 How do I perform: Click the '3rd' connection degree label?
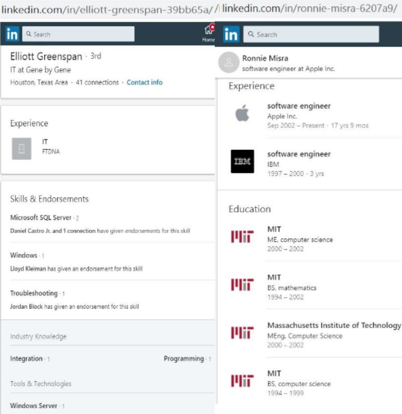96,56
